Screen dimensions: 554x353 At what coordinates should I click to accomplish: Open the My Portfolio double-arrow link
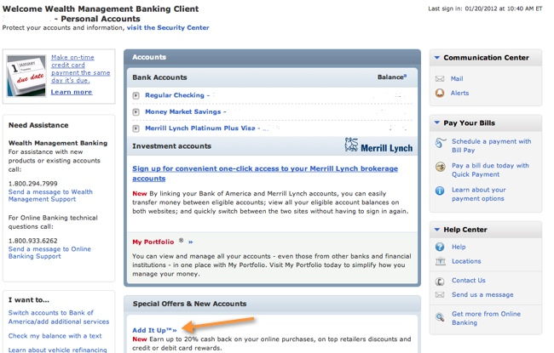[x=191, y=242]
